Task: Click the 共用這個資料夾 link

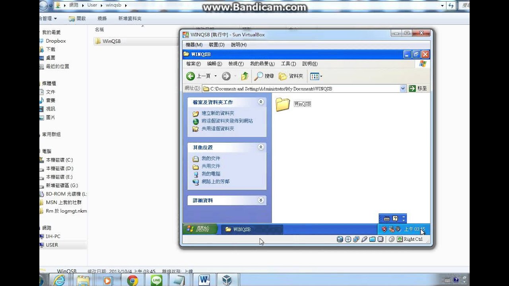Action: pyautogui.click(x=218, y=129)
